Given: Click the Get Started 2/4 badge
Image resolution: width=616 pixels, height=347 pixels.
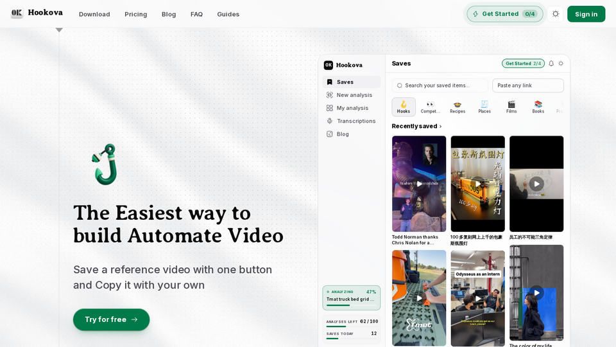Looking at the screenshot, I should (x=523, y=64).
